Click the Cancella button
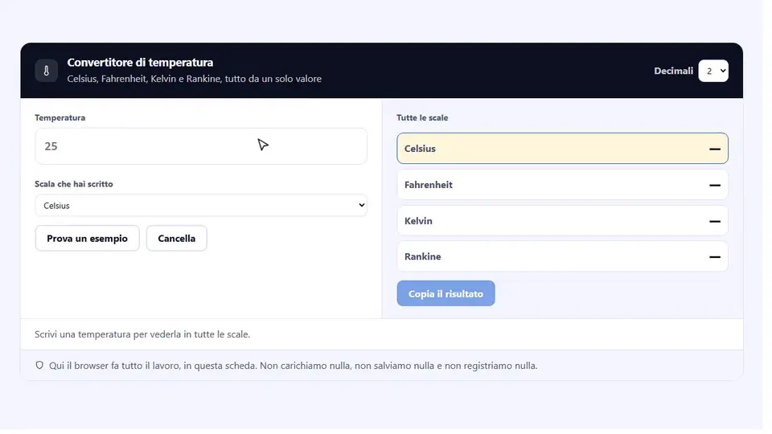Image resolution: width=772 pixels, height=434 pixels. pyautogui.click(x=177, y=239)
